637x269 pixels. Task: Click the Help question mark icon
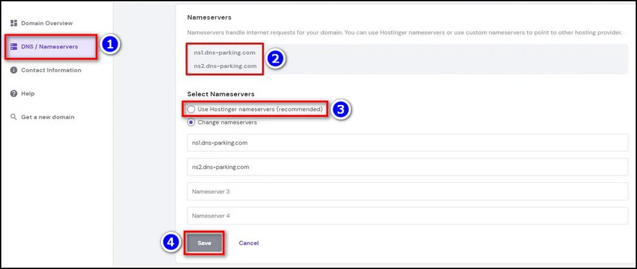point(13,93)
